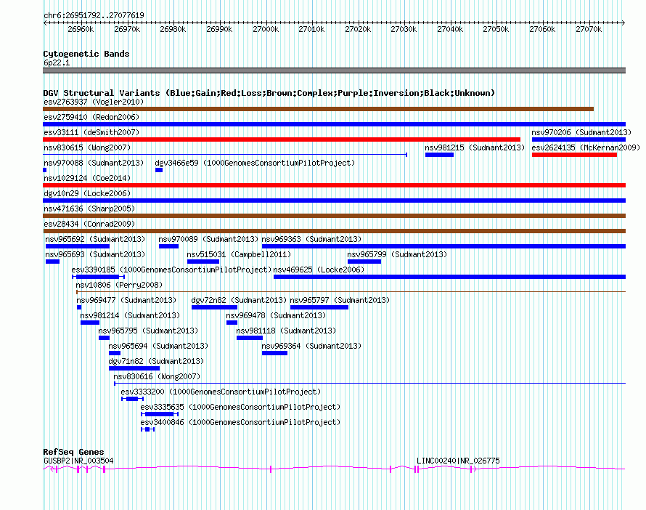Open the esv33111 (deSmith2007) variant label

(91, 132)
